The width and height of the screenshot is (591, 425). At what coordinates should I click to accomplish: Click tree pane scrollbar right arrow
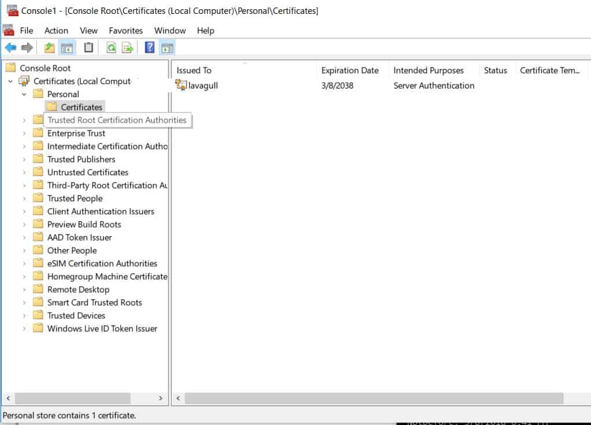(x=161, y=398)
